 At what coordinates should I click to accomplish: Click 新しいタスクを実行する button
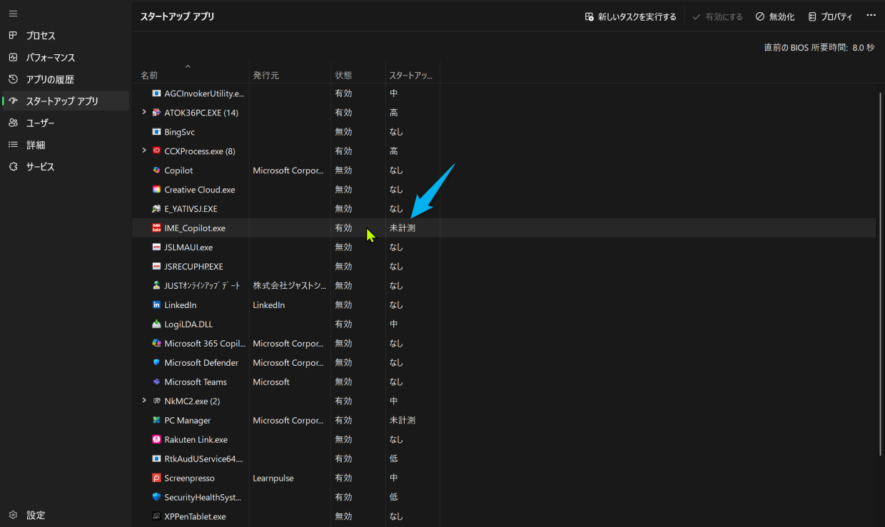pos(630,16)
